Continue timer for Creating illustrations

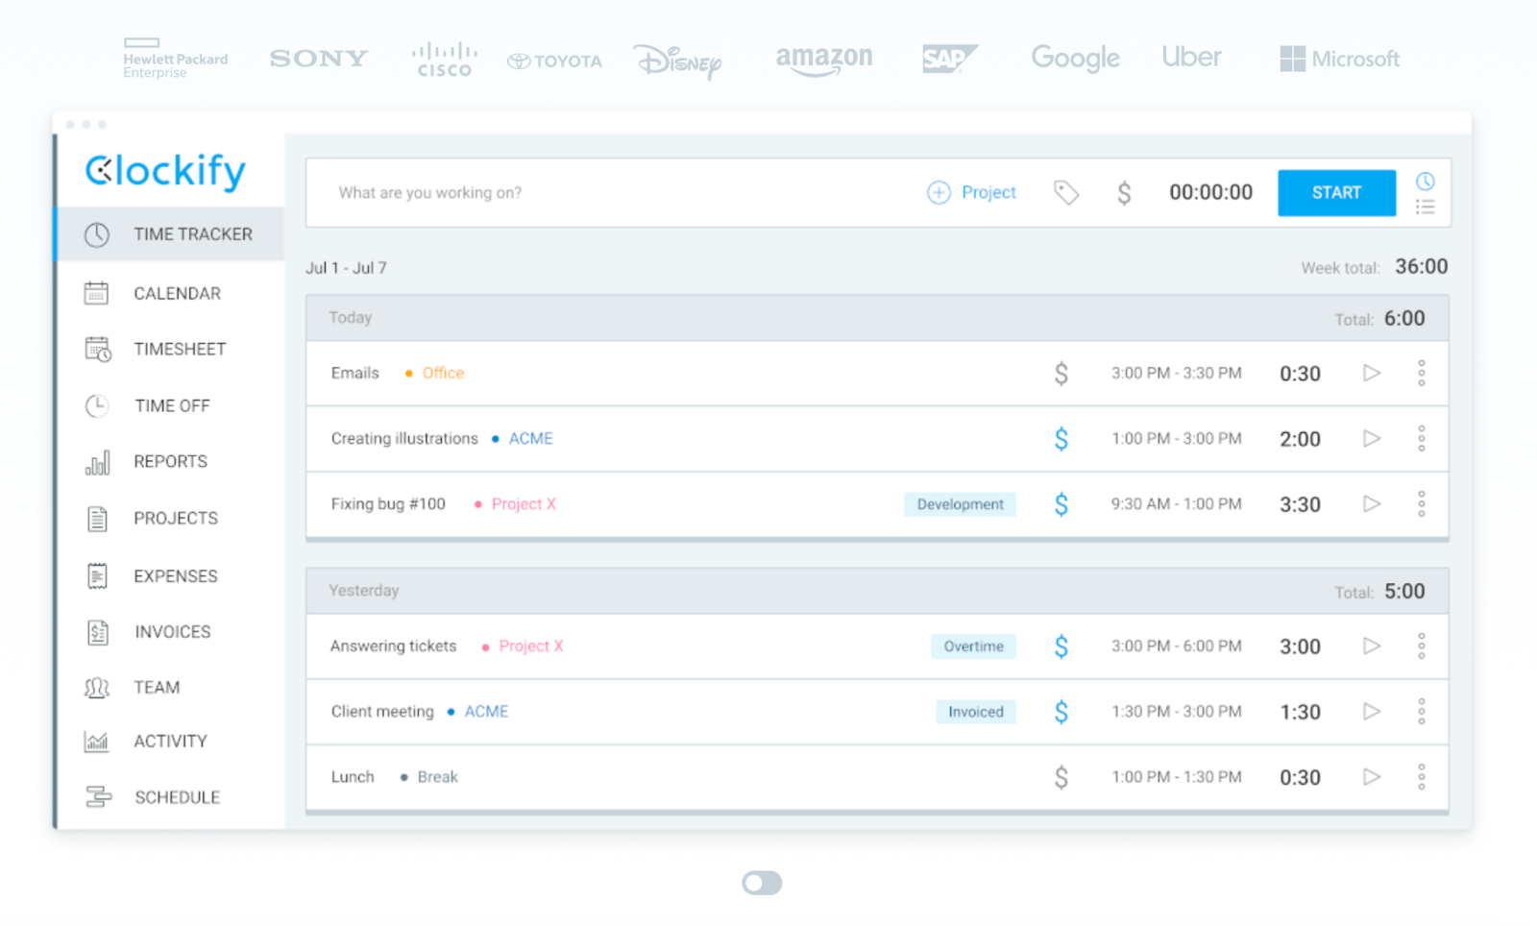coord(1372,438)
